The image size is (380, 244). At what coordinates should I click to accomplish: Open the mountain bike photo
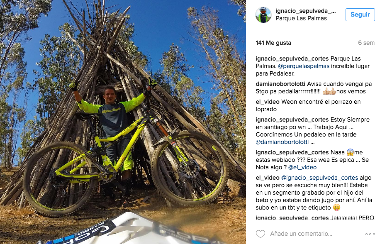(x=123, y=122)
